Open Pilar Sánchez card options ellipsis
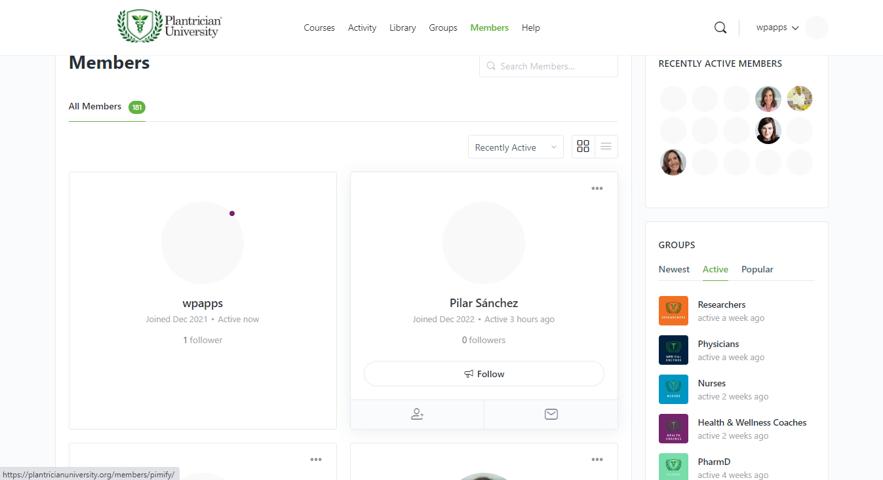Viewport: 883px width, 480px height. [597, 189]
